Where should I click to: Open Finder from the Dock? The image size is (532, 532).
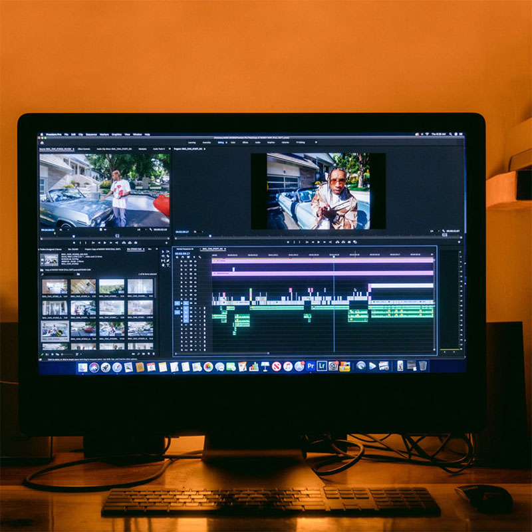82,367
